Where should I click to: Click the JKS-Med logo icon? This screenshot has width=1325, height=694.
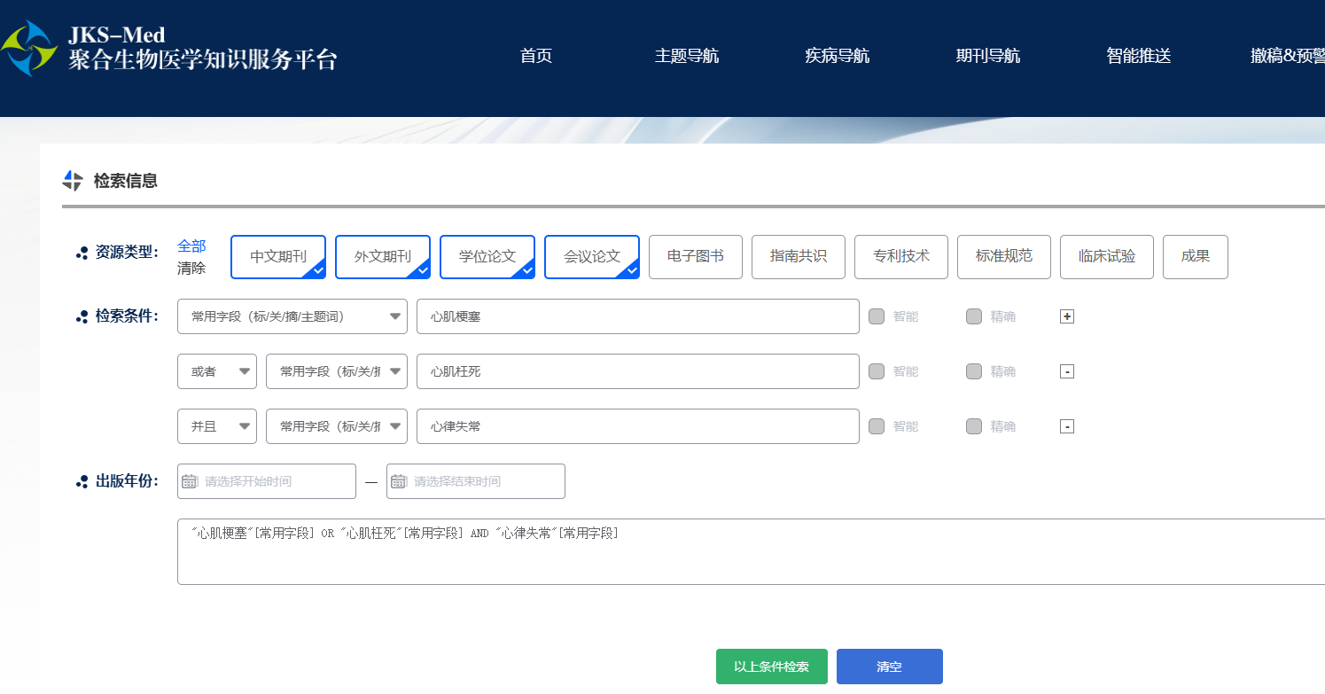pos(29,48)
